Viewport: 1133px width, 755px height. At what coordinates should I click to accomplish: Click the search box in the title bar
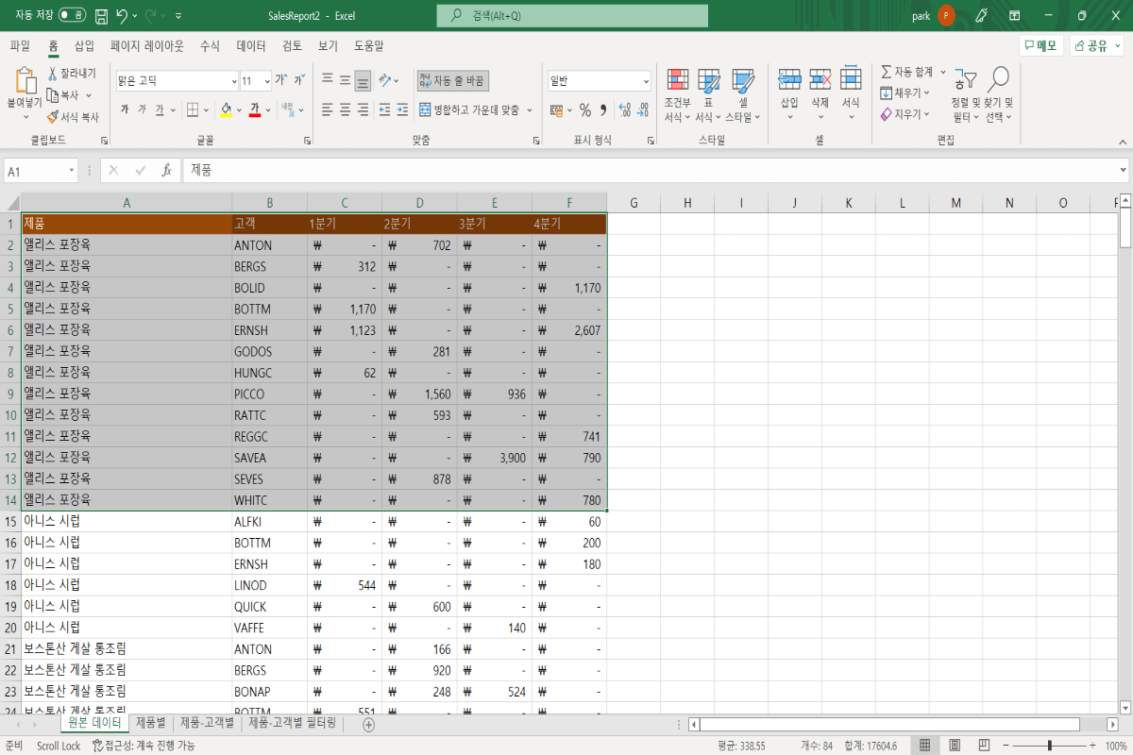coord(572,16)
